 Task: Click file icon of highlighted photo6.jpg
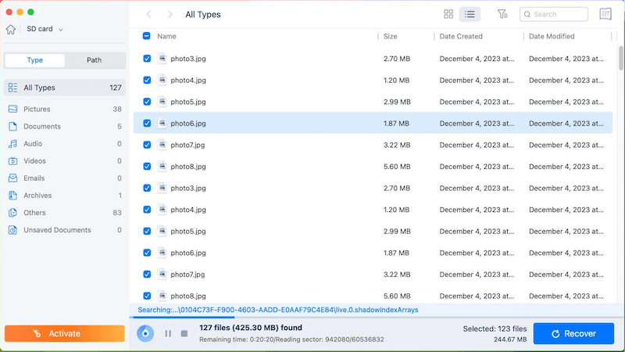pos(162,124)
